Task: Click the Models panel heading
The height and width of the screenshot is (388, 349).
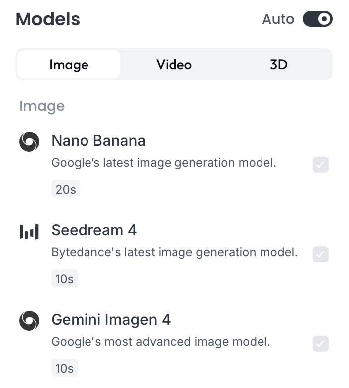Action: tap(48, 19)
